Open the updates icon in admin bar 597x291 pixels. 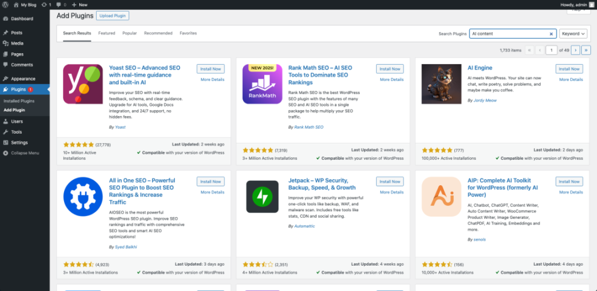[45, 5]
